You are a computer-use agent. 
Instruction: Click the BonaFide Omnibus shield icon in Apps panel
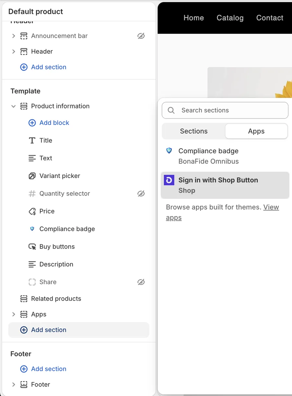[x=169, y=151]
